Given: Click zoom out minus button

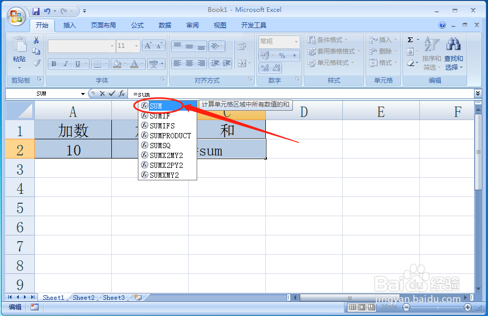Looking at the screenshot, I should [406, 307].
